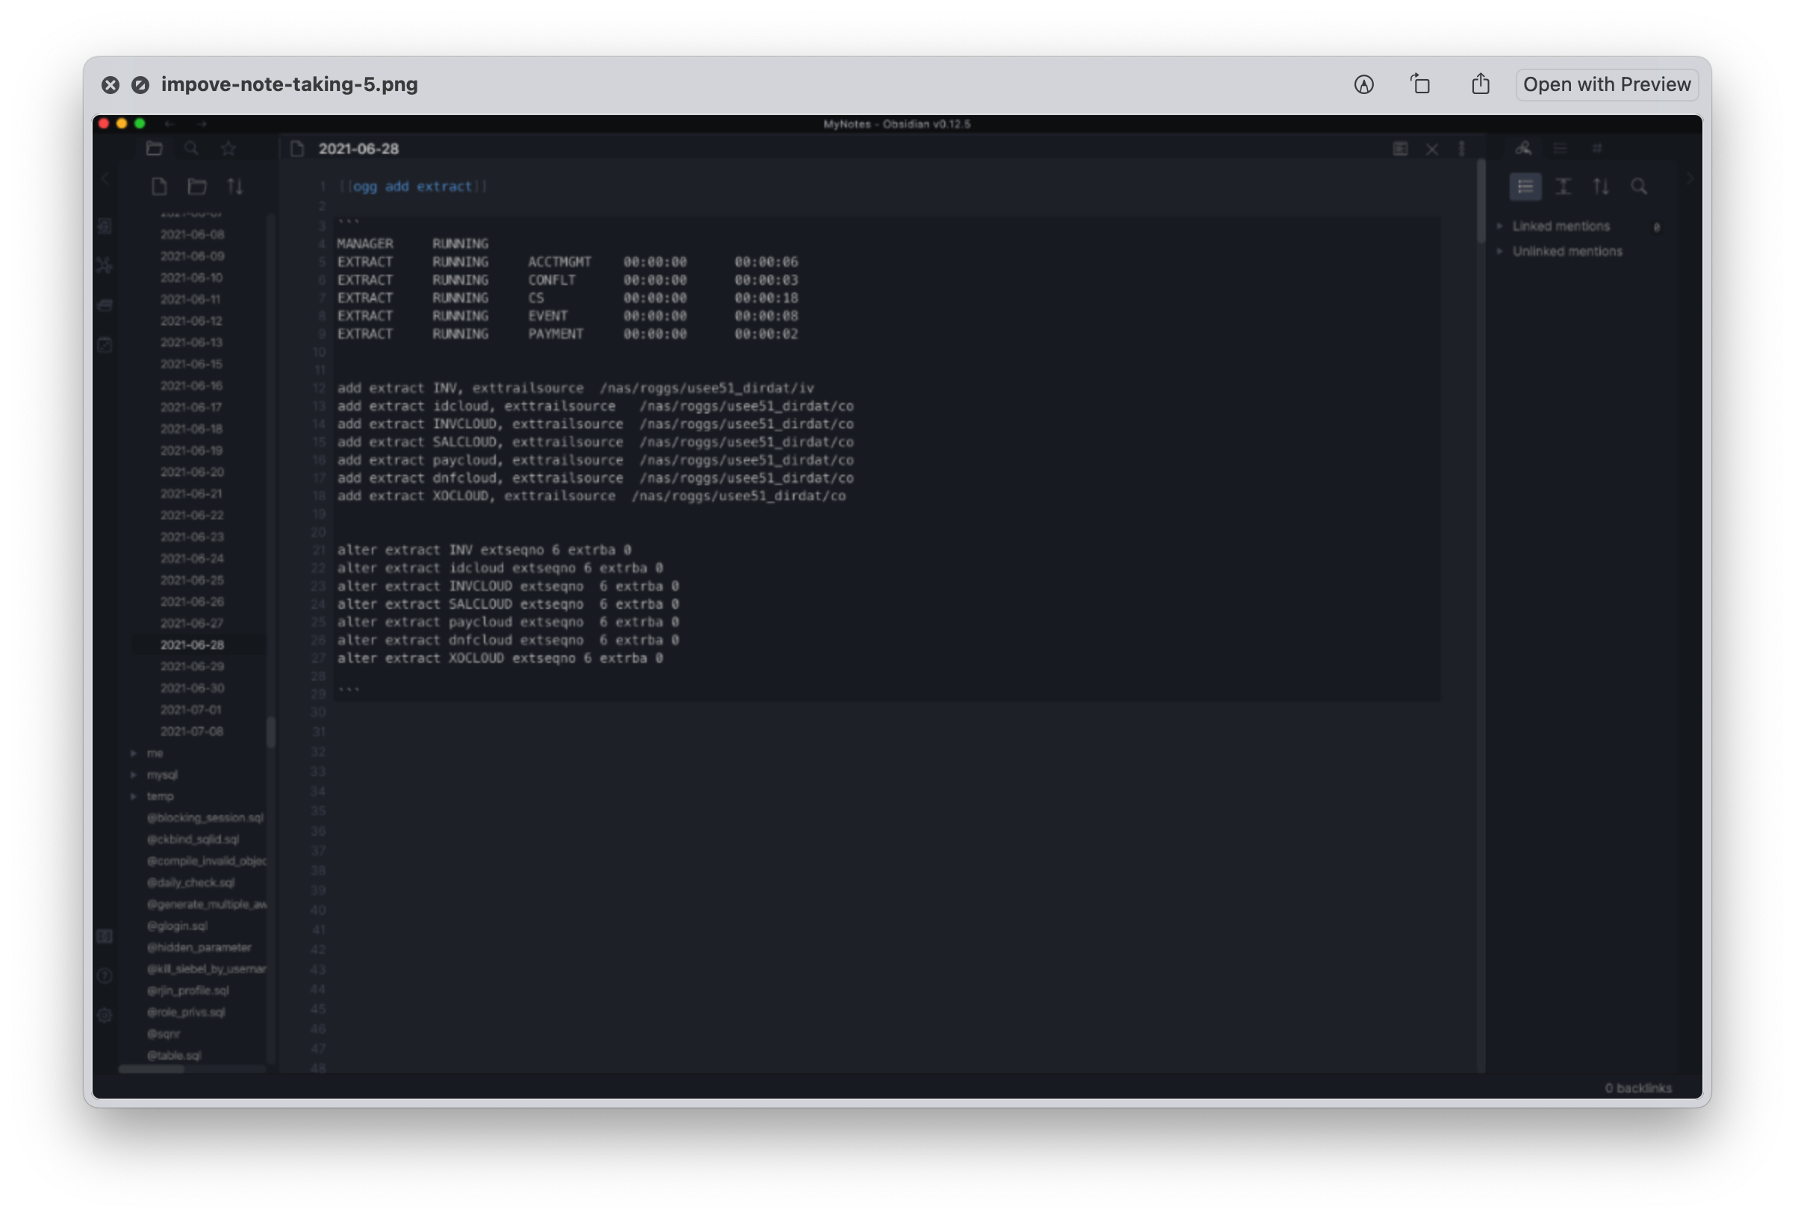This screenshot has height=1218, width=1795.
Task: Click the 'MANAGER RUNNING' line in the editor
Action: click(412, 244)
